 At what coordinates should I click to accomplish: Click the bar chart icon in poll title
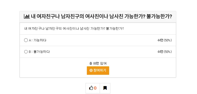27,16
